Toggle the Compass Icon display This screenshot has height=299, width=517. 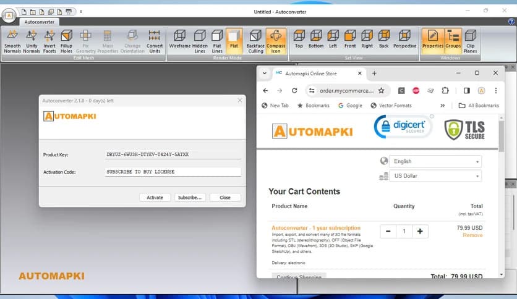276,41
